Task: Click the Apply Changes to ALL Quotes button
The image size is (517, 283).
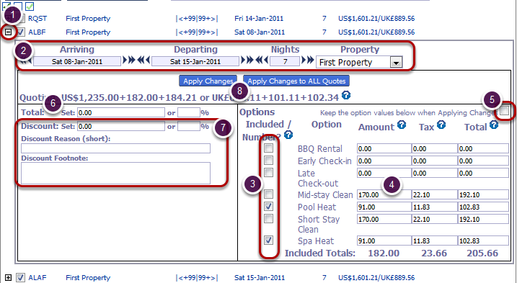Action: [296, 81]
